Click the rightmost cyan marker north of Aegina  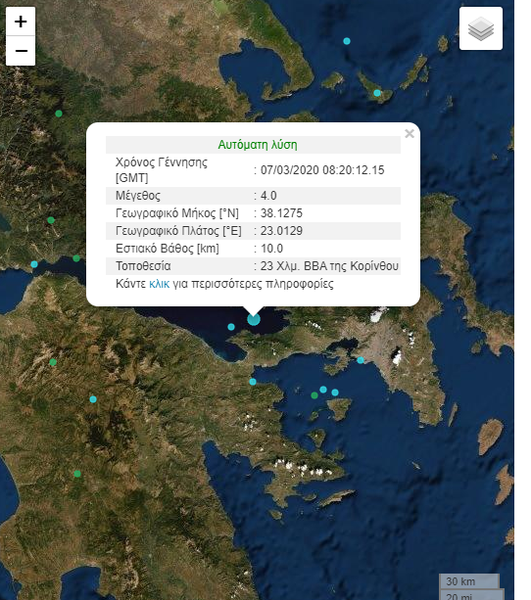click(335, 392)
